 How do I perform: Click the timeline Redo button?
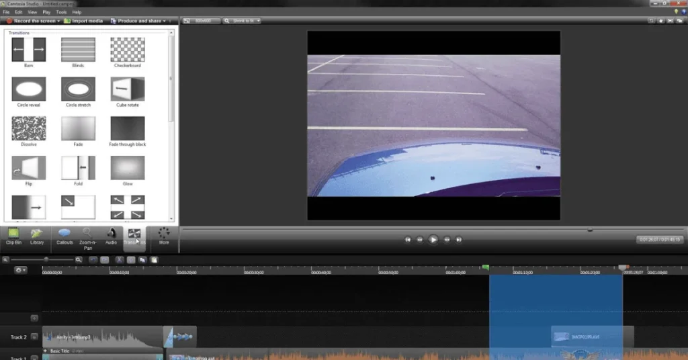104,259
